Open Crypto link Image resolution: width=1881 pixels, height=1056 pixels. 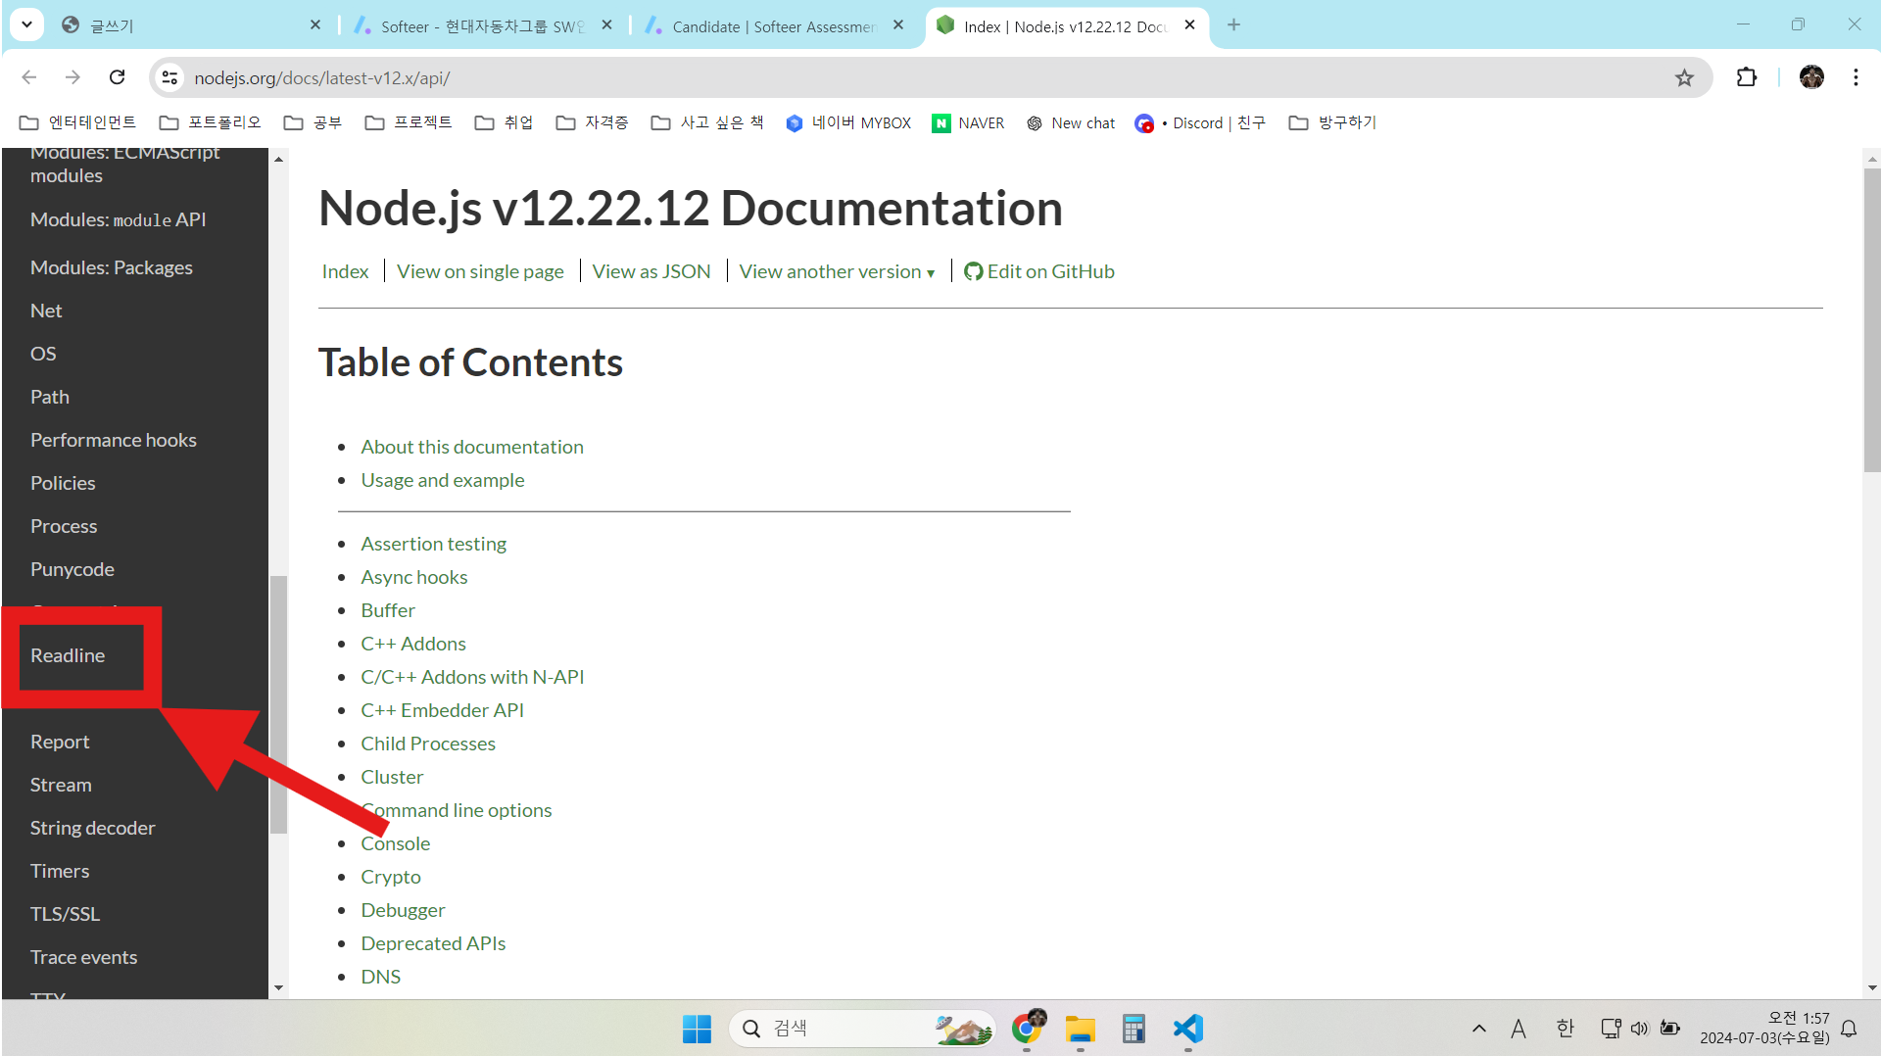(x=391, y=877)
